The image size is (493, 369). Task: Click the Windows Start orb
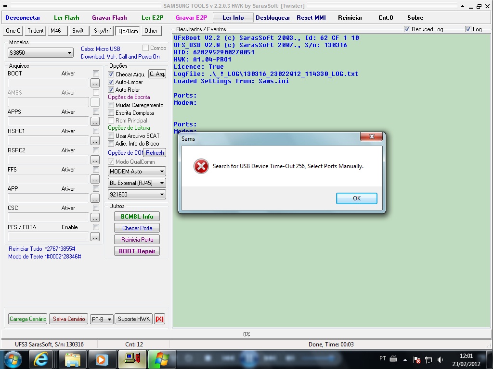coord(13,359)
